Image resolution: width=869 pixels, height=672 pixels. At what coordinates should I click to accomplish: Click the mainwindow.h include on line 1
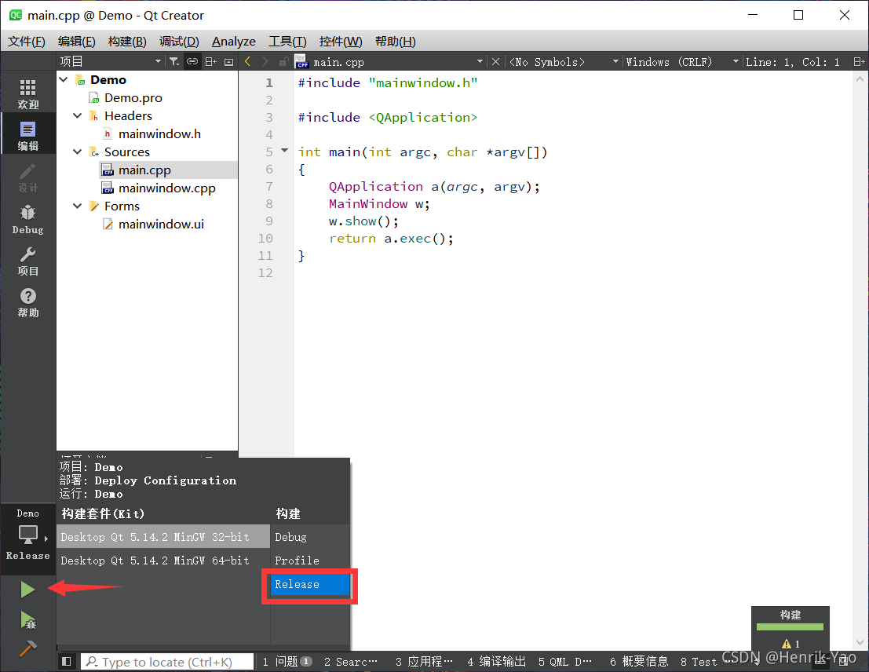click(423, 82)
